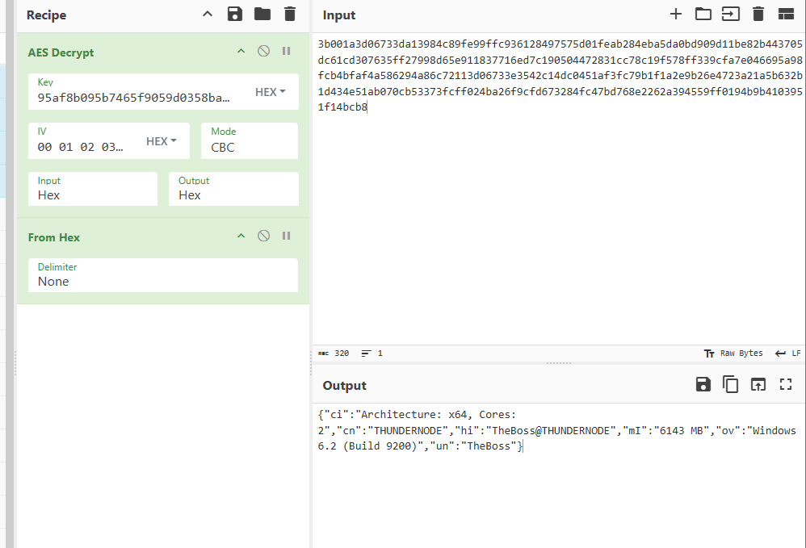Load a recipe using the folder icon

(x=262, y=14)
